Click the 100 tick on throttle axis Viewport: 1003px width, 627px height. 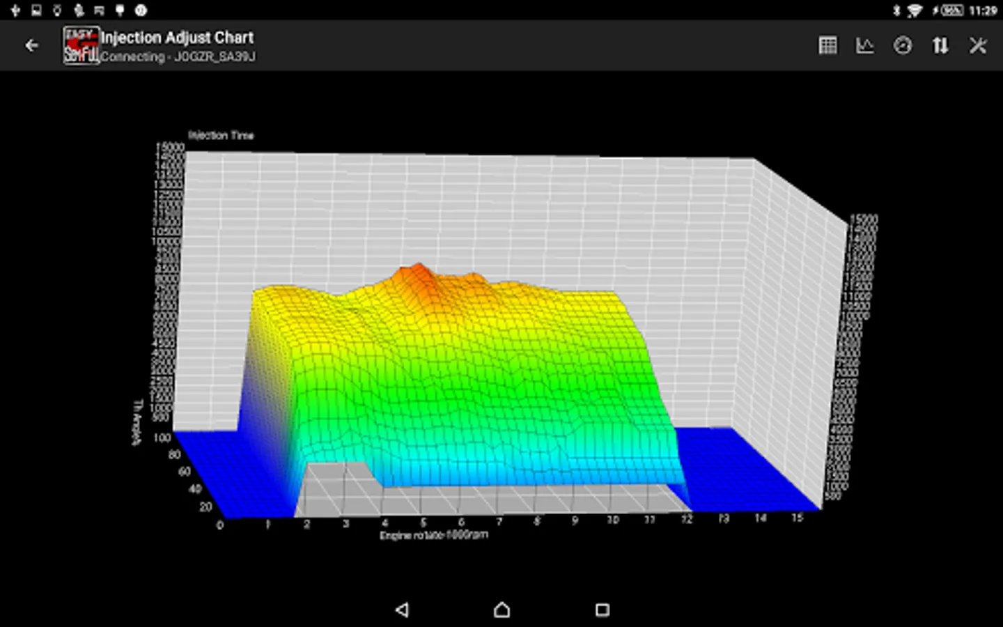(x=162, y=438)
